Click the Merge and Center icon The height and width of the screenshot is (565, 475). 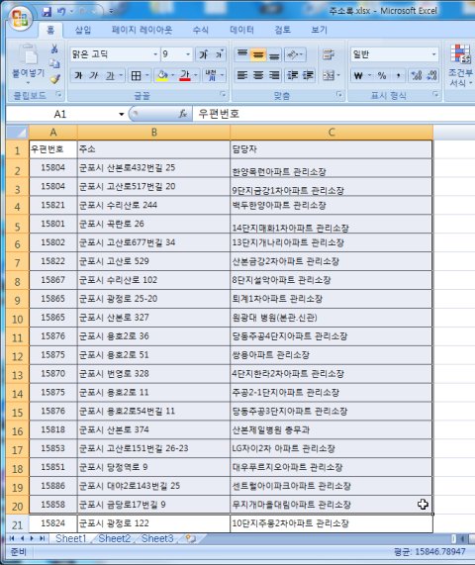tap(329, 75)
